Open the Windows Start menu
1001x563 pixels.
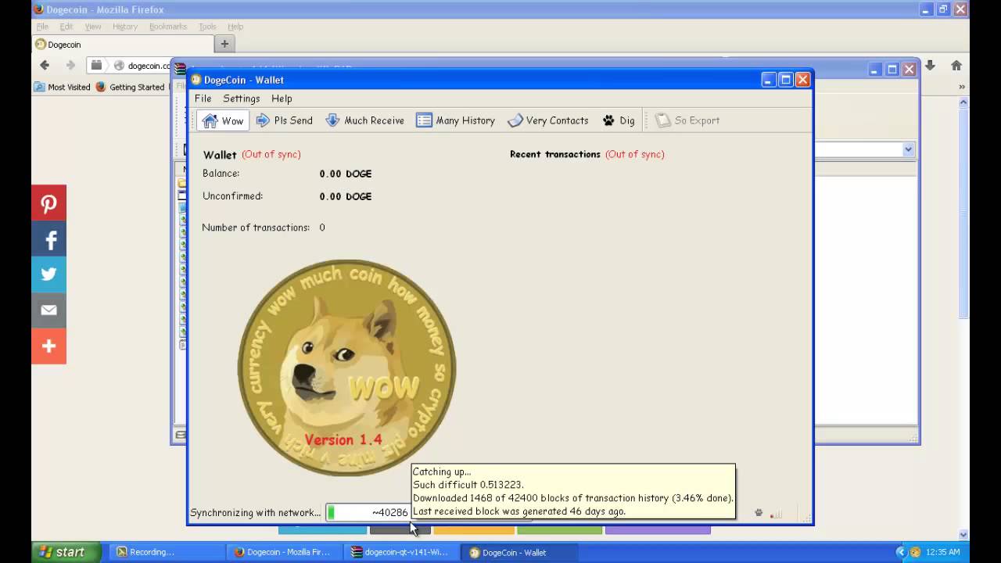(x=66, y=552)
